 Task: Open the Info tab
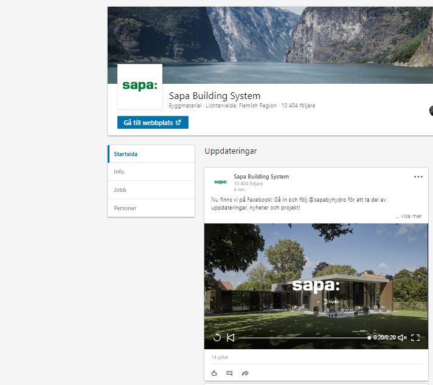click(151, 171)
